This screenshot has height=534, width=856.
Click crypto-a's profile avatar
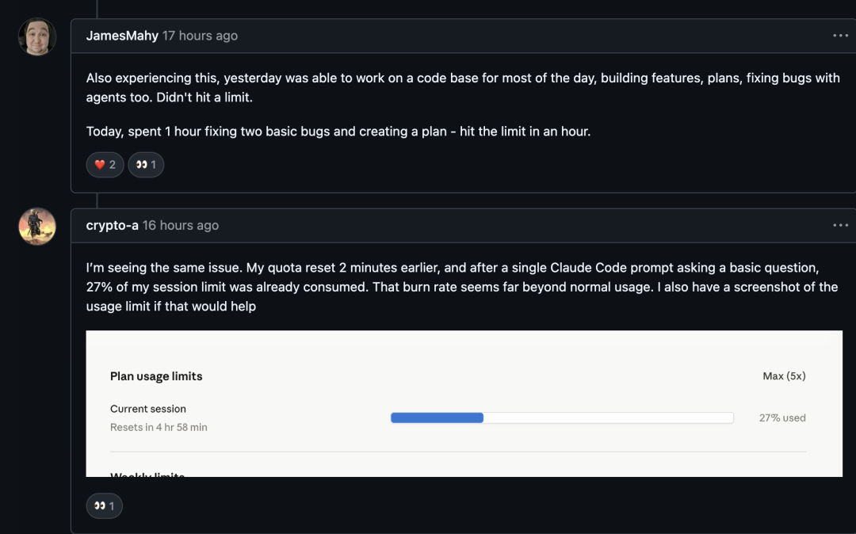[37, 227]
